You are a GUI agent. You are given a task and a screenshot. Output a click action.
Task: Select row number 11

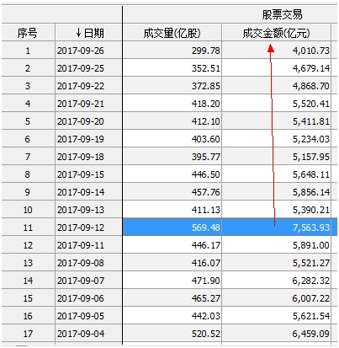(x=28, y=227)
